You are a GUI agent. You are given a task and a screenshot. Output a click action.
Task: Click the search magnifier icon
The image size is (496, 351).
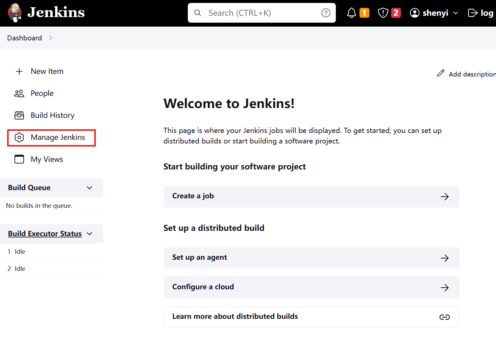point(198,13)
